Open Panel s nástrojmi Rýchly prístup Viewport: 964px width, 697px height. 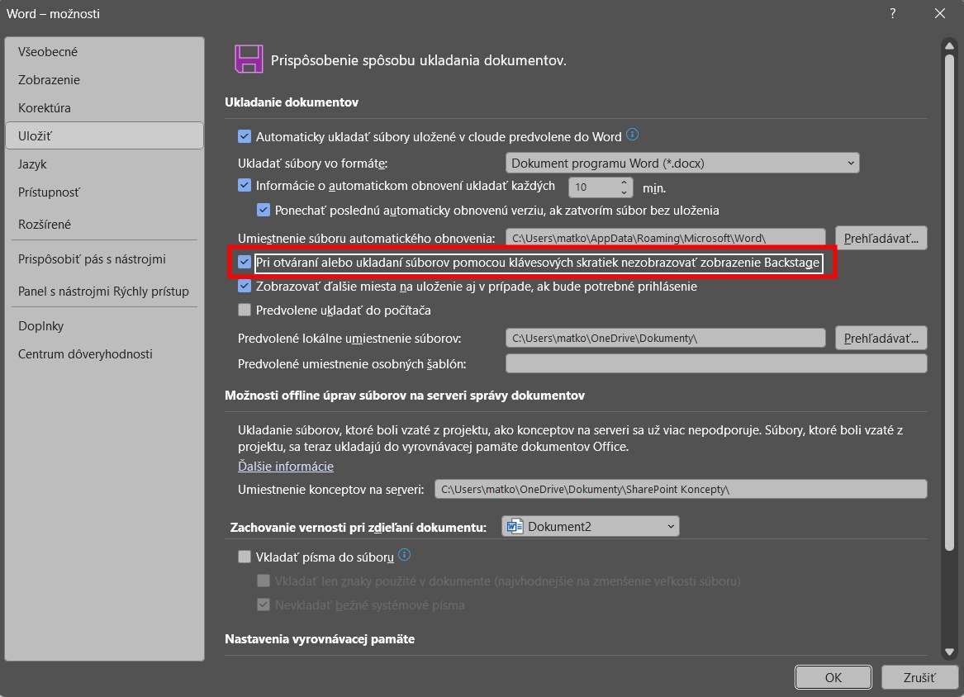pyautogui.click(x=105, y=292)
